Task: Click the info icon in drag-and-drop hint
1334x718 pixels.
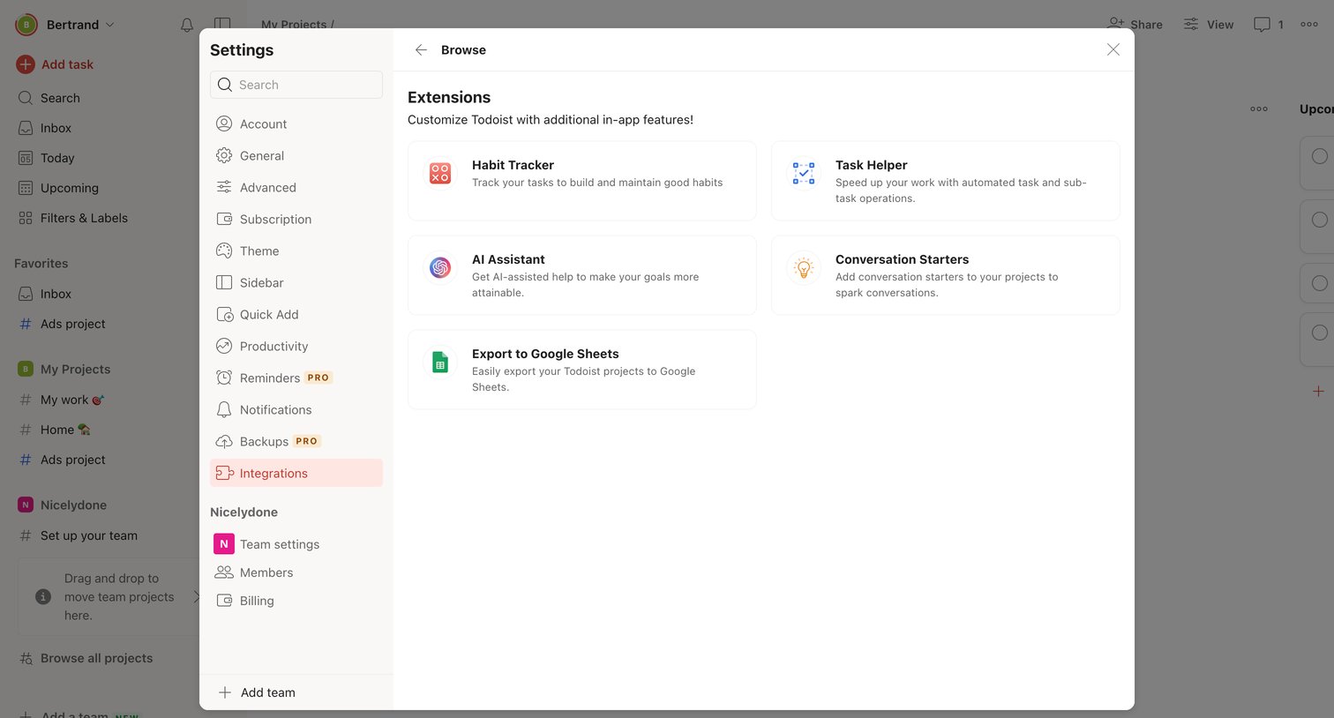Action: tap(43, 597)
